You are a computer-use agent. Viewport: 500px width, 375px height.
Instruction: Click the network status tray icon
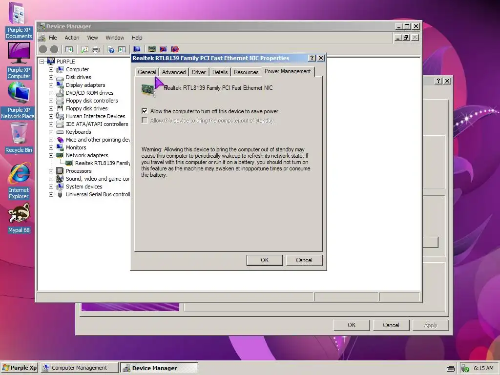pos(465,368)
